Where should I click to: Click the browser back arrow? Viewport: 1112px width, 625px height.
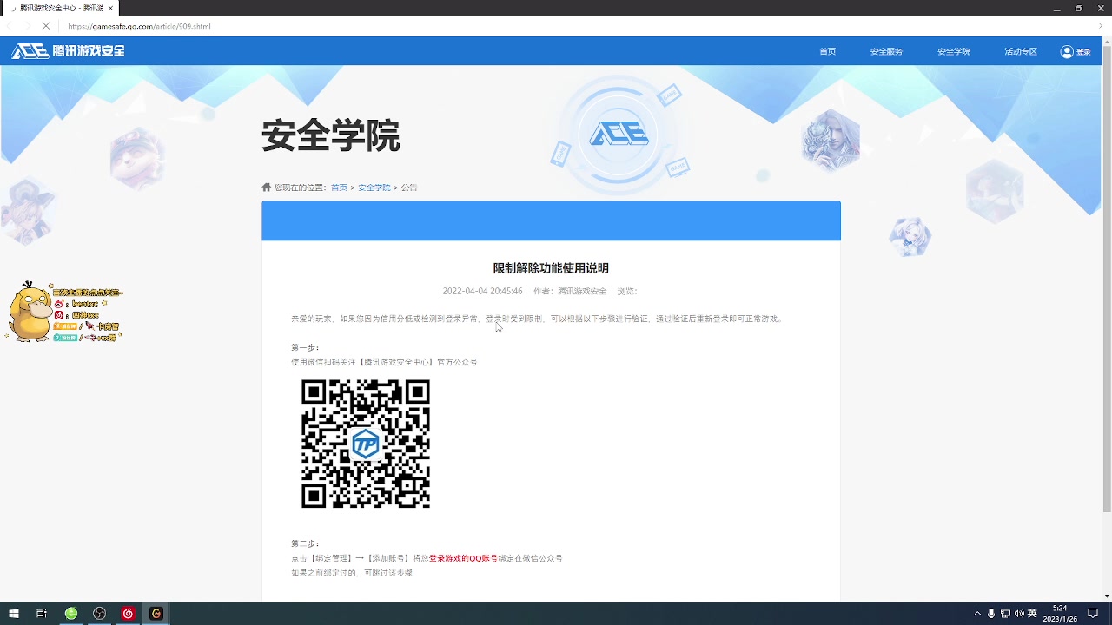10,26
